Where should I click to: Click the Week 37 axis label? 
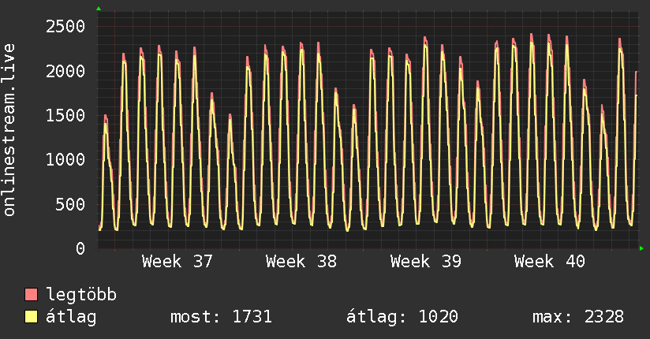point(177,262)
